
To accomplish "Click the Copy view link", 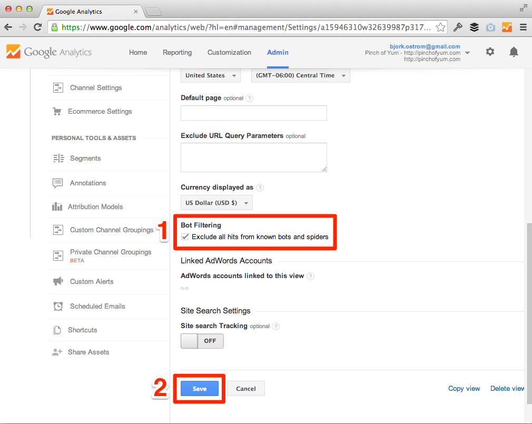I will 464,389.
